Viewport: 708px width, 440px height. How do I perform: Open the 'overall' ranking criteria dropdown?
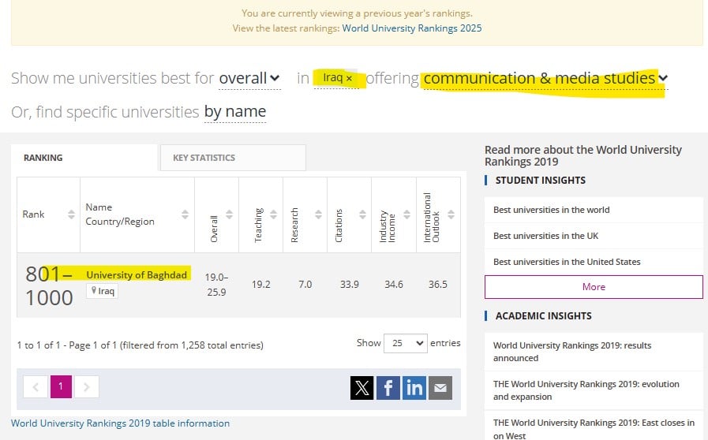coord(249,78)
